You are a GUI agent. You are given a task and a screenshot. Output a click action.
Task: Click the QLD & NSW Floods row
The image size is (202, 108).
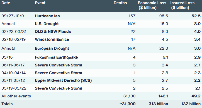point(101,32)
